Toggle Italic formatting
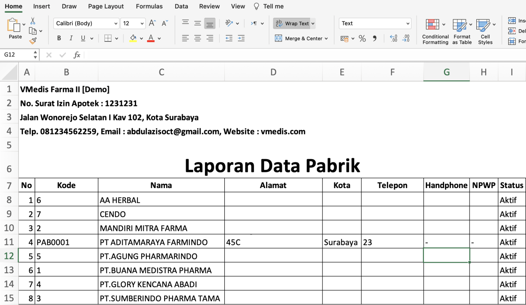 [71, 39]
